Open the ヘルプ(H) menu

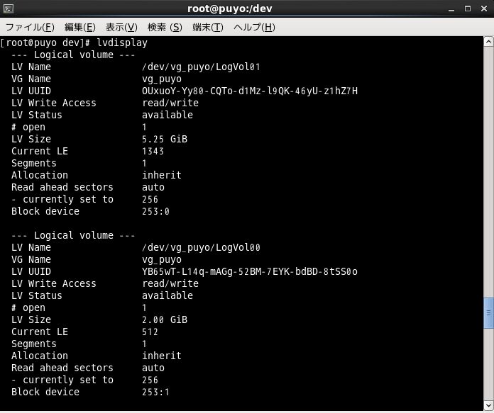point(254,28)
